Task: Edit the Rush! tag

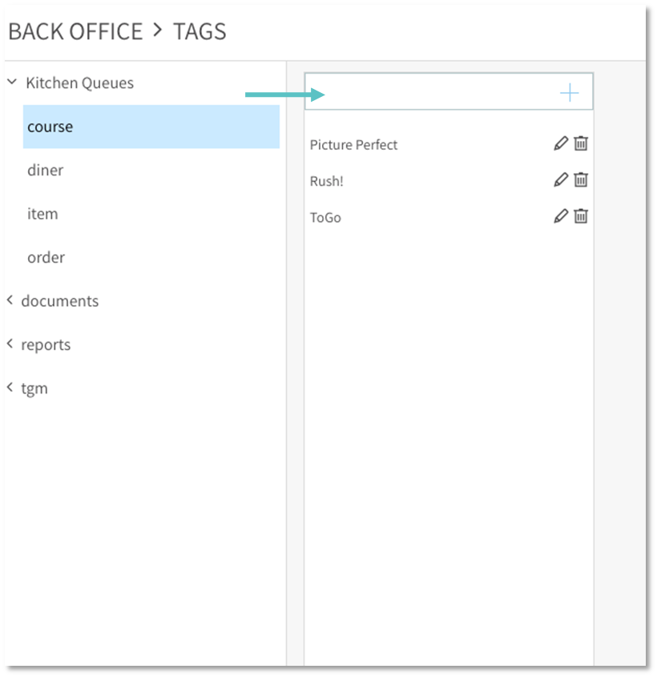Action: 561,179
